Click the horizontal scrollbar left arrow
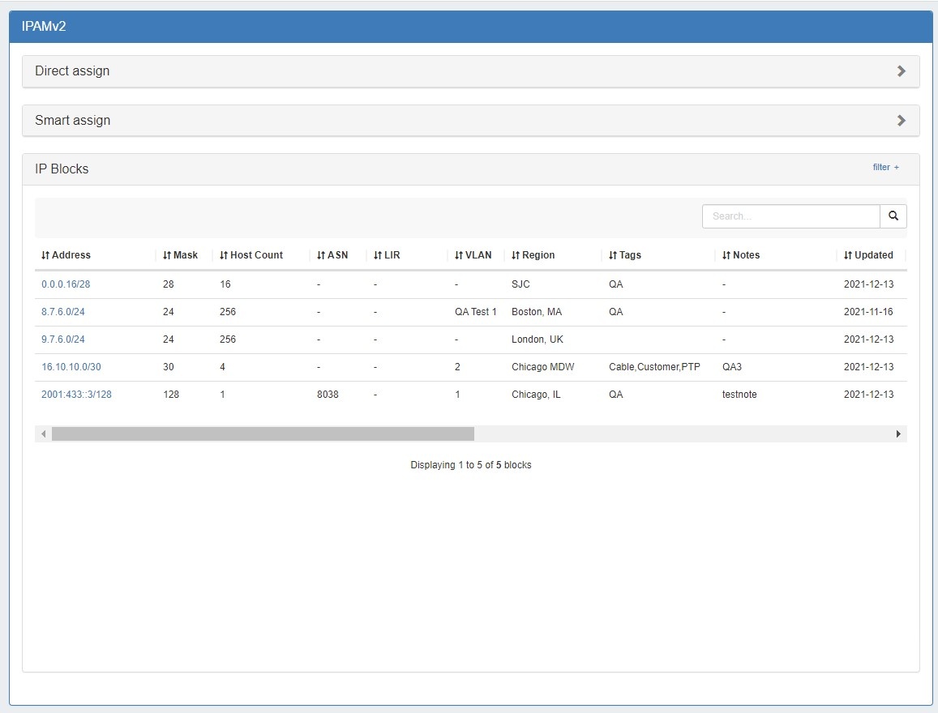 coord(44,434)
